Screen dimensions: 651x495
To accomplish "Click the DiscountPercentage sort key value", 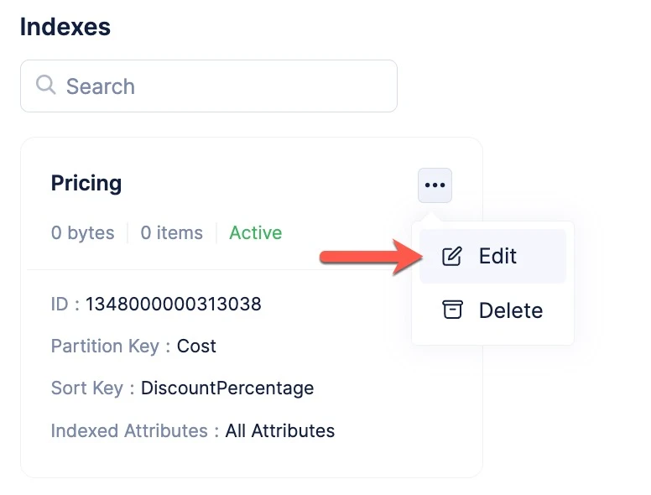I will point(227,388).
